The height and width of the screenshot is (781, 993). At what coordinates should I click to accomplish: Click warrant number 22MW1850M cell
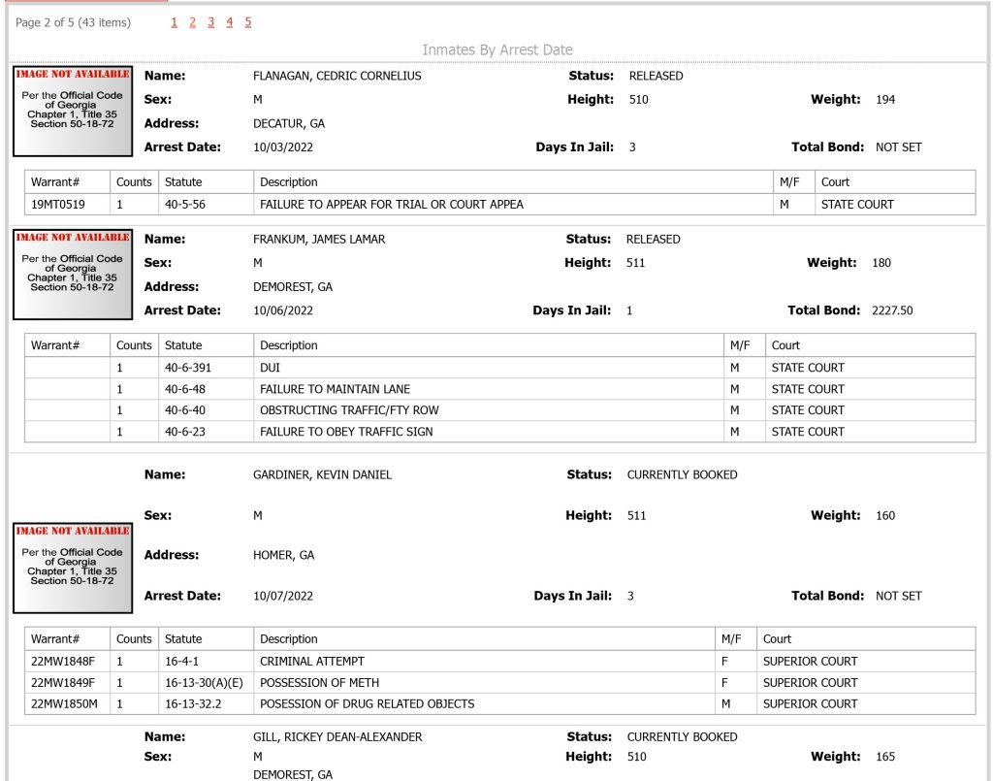(67, 703)
